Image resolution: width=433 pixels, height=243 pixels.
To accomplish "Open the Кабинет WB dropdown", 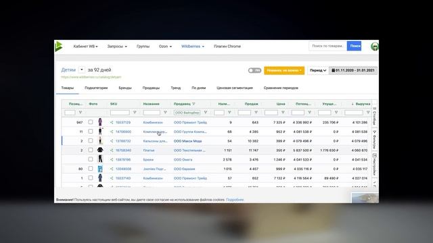I will pyautogui.click(x=86, y=47).
